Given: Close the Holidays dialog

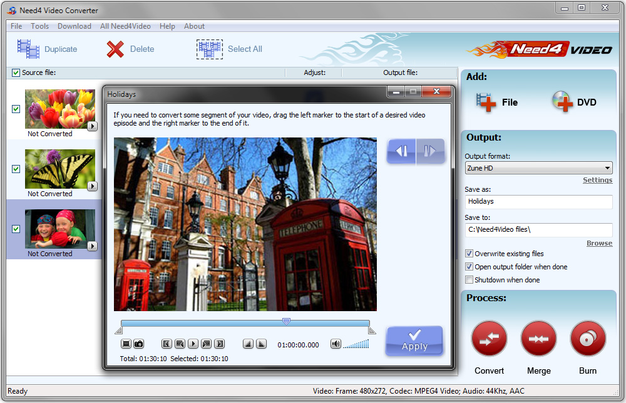Looking at the screenshot, I should [x=436, y=91].
